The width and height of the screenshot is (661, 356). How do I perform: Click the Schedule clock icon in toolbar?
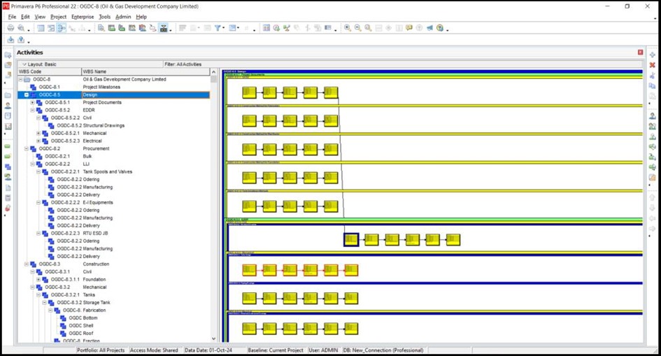click(x=276, y=28)
